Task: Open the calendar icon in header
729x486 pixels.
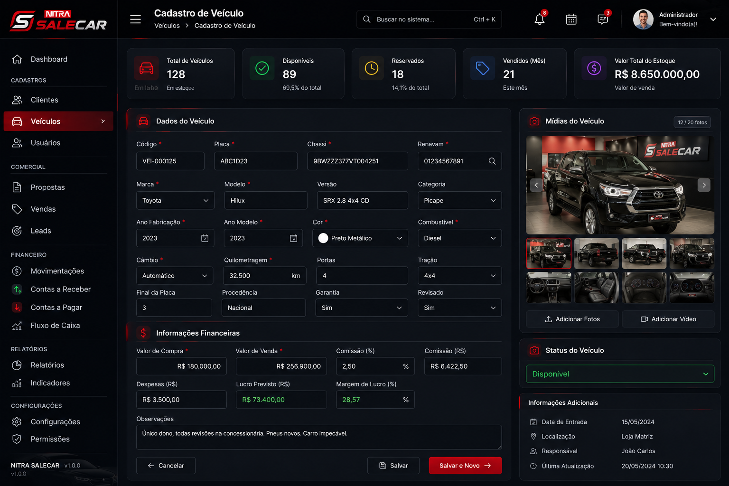Action: [571, 19]
